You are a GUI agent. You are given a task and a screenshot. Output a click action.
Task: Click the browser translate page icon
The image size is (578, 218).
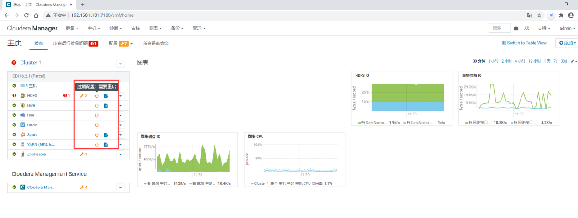pyautogui.click(x=529, y=15)
